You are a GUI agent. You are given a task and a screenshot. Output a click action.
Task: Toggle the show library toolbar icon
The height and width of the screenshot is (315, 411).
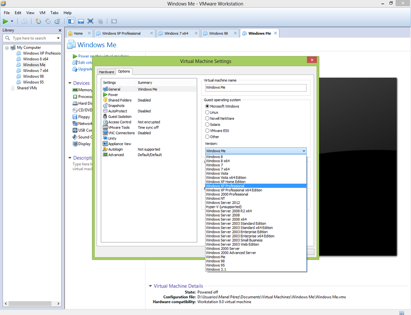(x=71, y=21)
